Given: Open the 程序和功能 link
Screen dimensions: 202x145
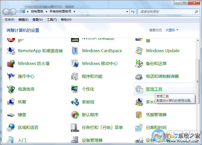Looking at the screenshot, I should click(x=92, y=76).
